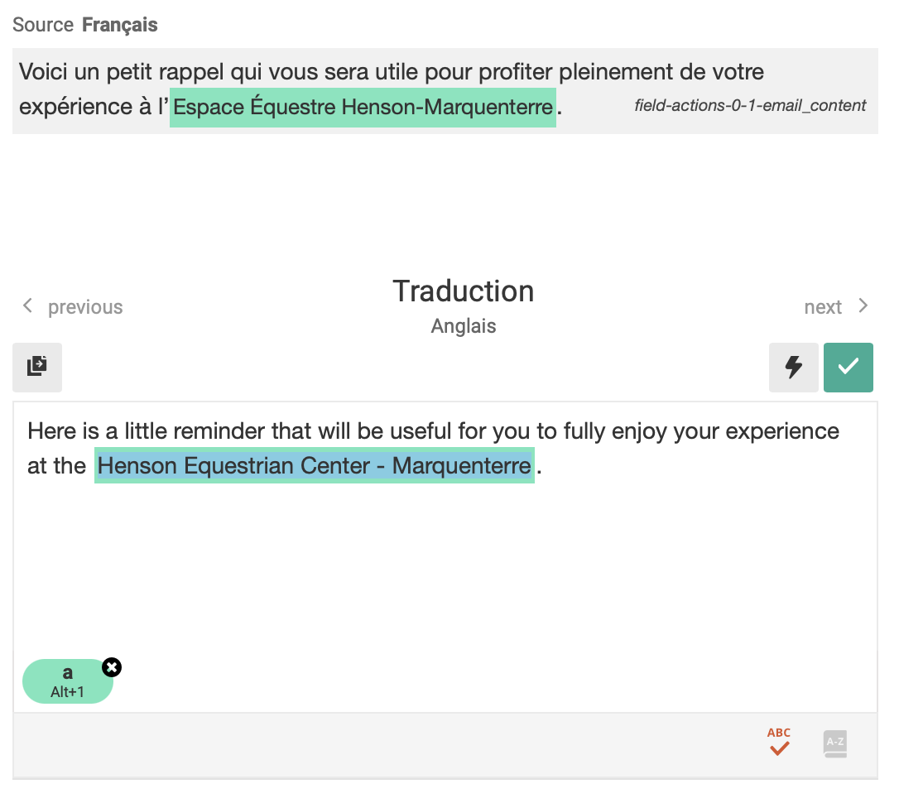899x808 pixels.
Task: Open the ABC spell check tool
Action: pyautogui.click(x=779, y=742)
